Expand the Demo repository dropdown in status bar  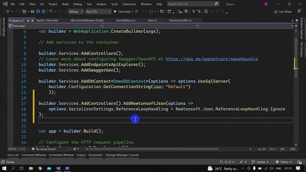(x=284, y=162)
